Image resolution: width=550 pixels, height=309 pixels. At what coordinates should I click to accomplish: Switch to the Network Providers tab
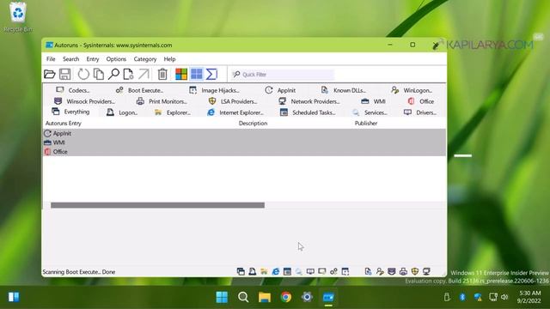[x=309, y=101]
